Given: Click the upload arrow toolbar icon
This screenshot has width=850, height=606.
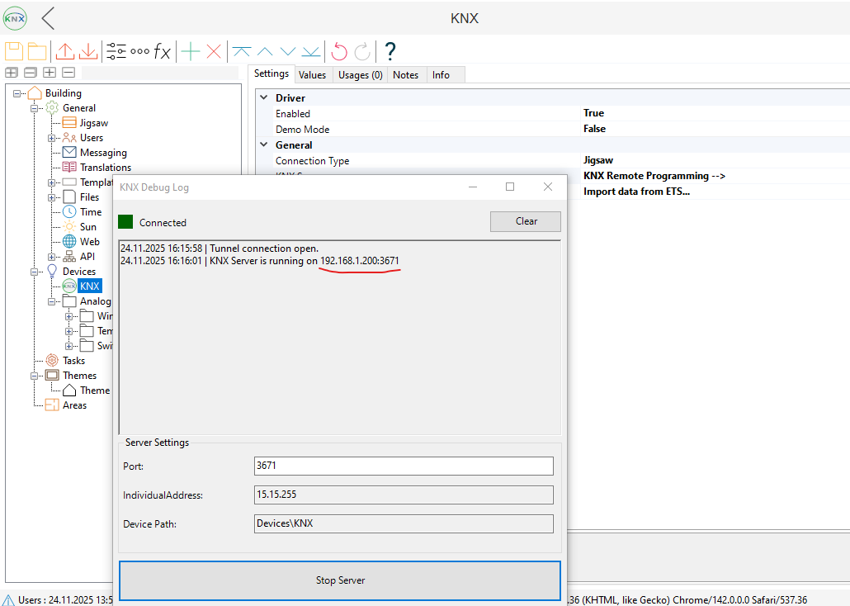Looking at the screenshot, I should coord(65,51).
